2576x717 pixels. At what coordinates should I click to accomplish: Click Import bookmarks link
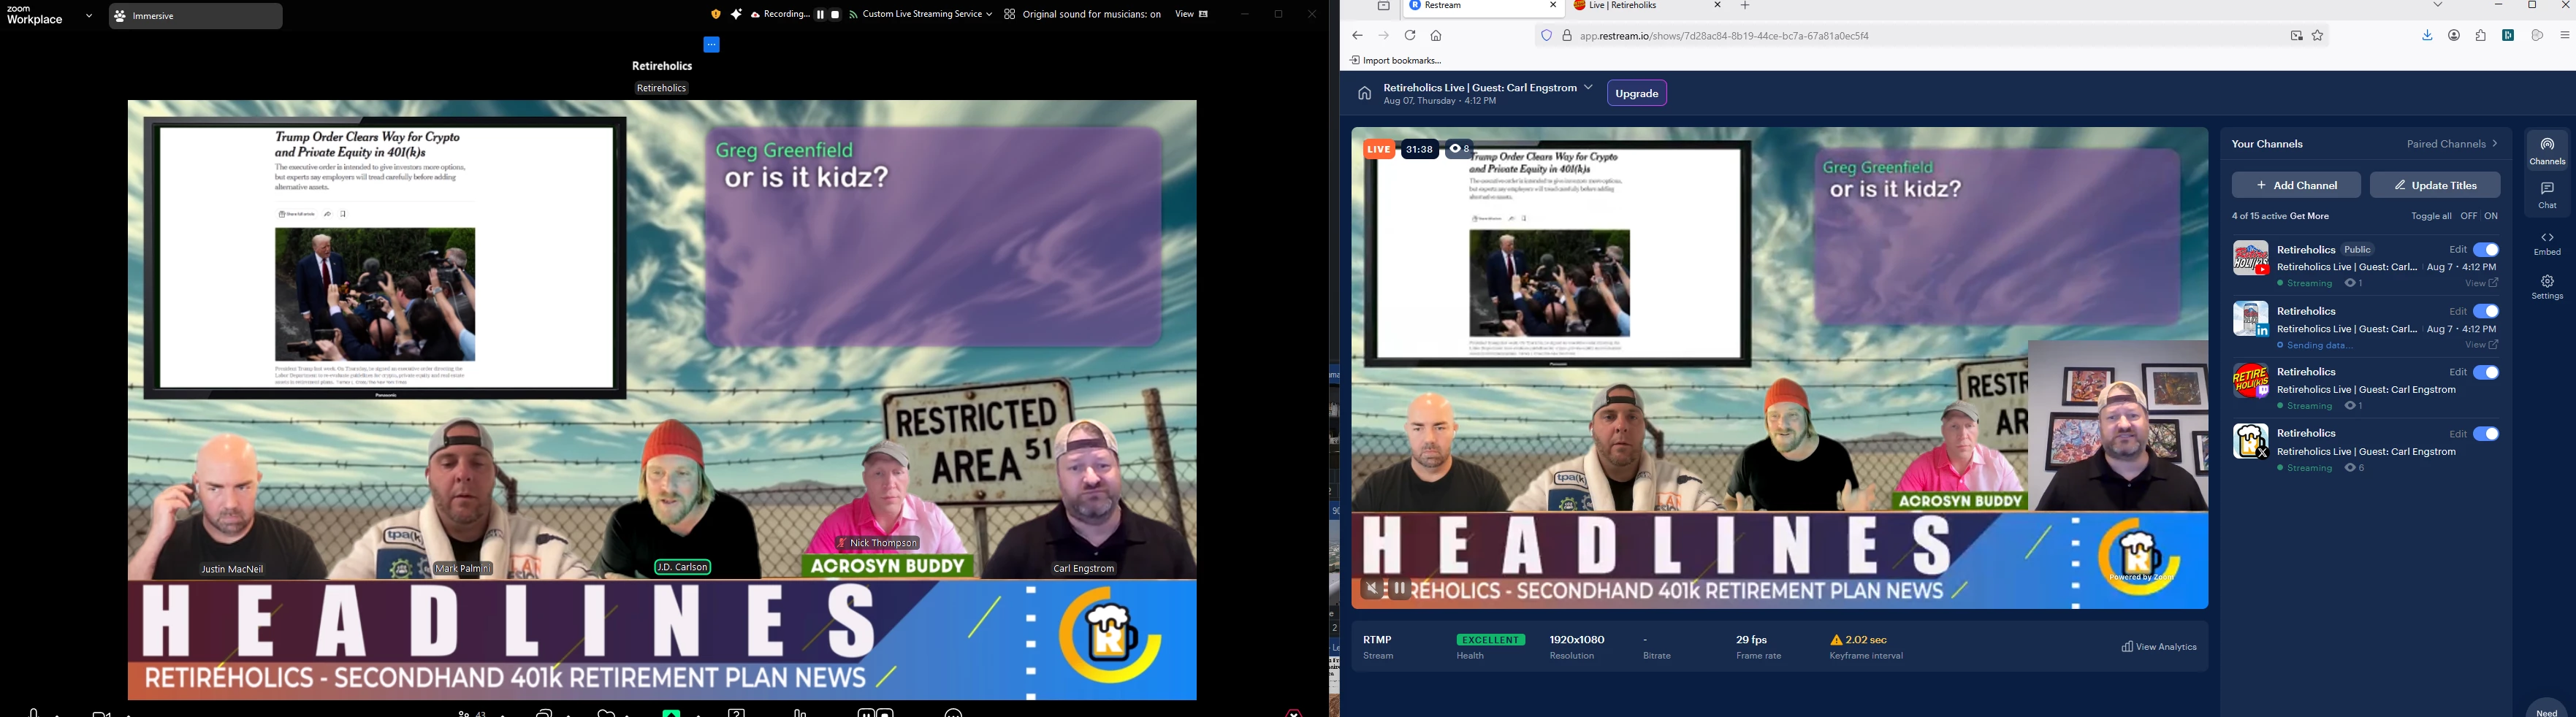pyautogui.click(x=1396, y=61)
